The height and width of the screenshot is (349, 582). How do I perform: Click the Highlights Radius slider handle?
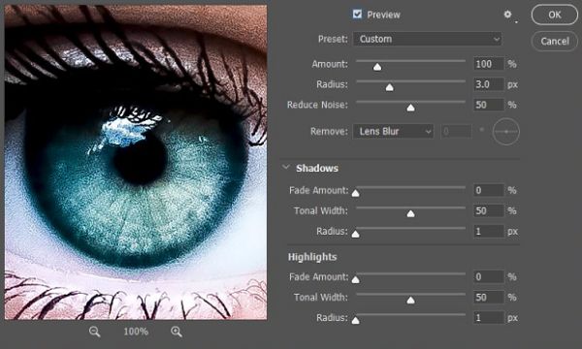(x=356, y=321)
